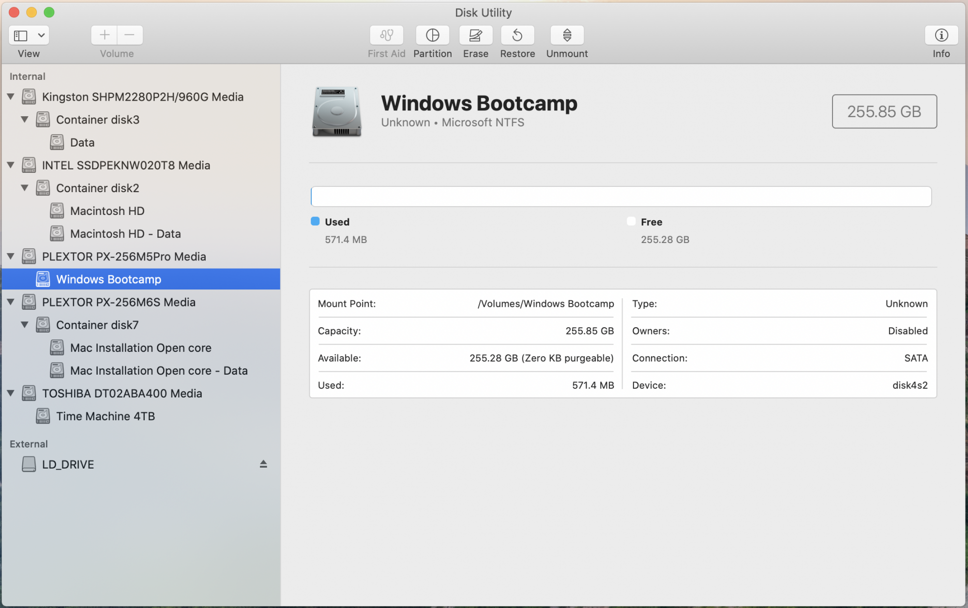Select Container disk3 icon
The image size is (968, 608).
click(x=43, y=120)
